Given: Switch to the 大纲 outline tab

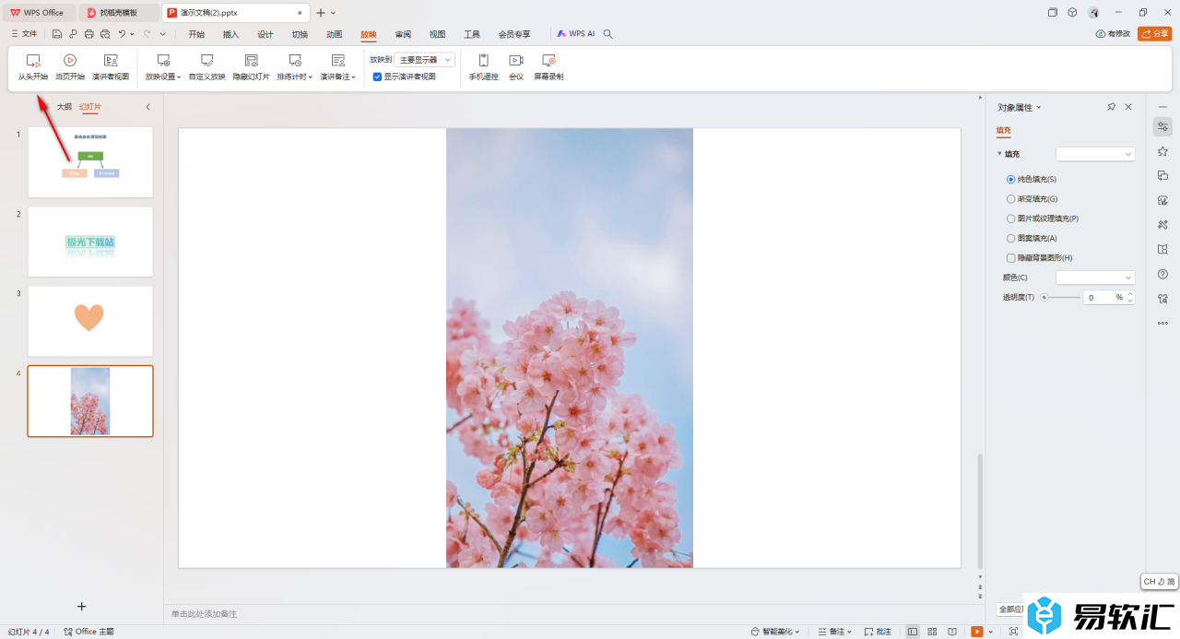Looking at the screenshot, I should [x=64, y=107].
